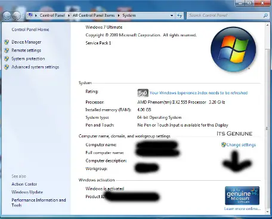Click the 4.00 GB memory value
The width and height of the screenshot is (272, 219).
point(144,110)
